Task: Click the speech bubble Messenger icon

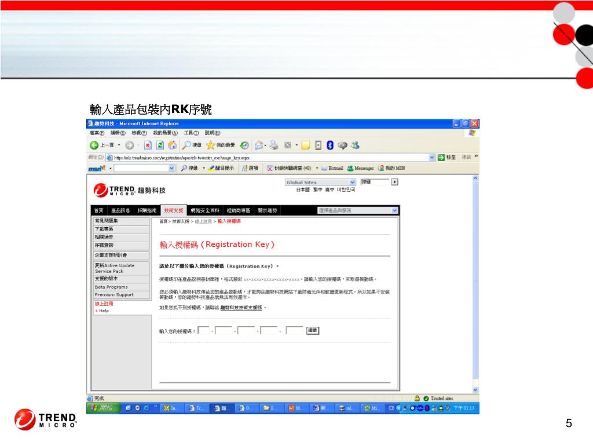Action: [x=342, y=145]
